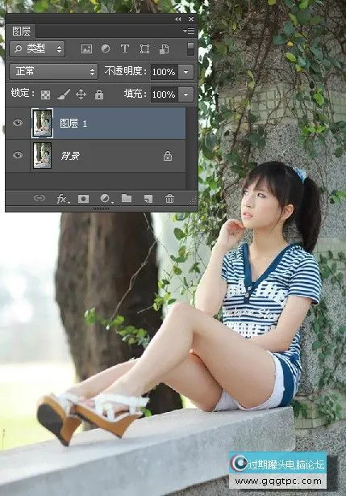Filter for smart objects icon

(164, 49)
